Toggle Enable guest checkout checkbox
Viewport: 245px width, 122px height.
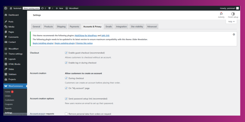66,53
